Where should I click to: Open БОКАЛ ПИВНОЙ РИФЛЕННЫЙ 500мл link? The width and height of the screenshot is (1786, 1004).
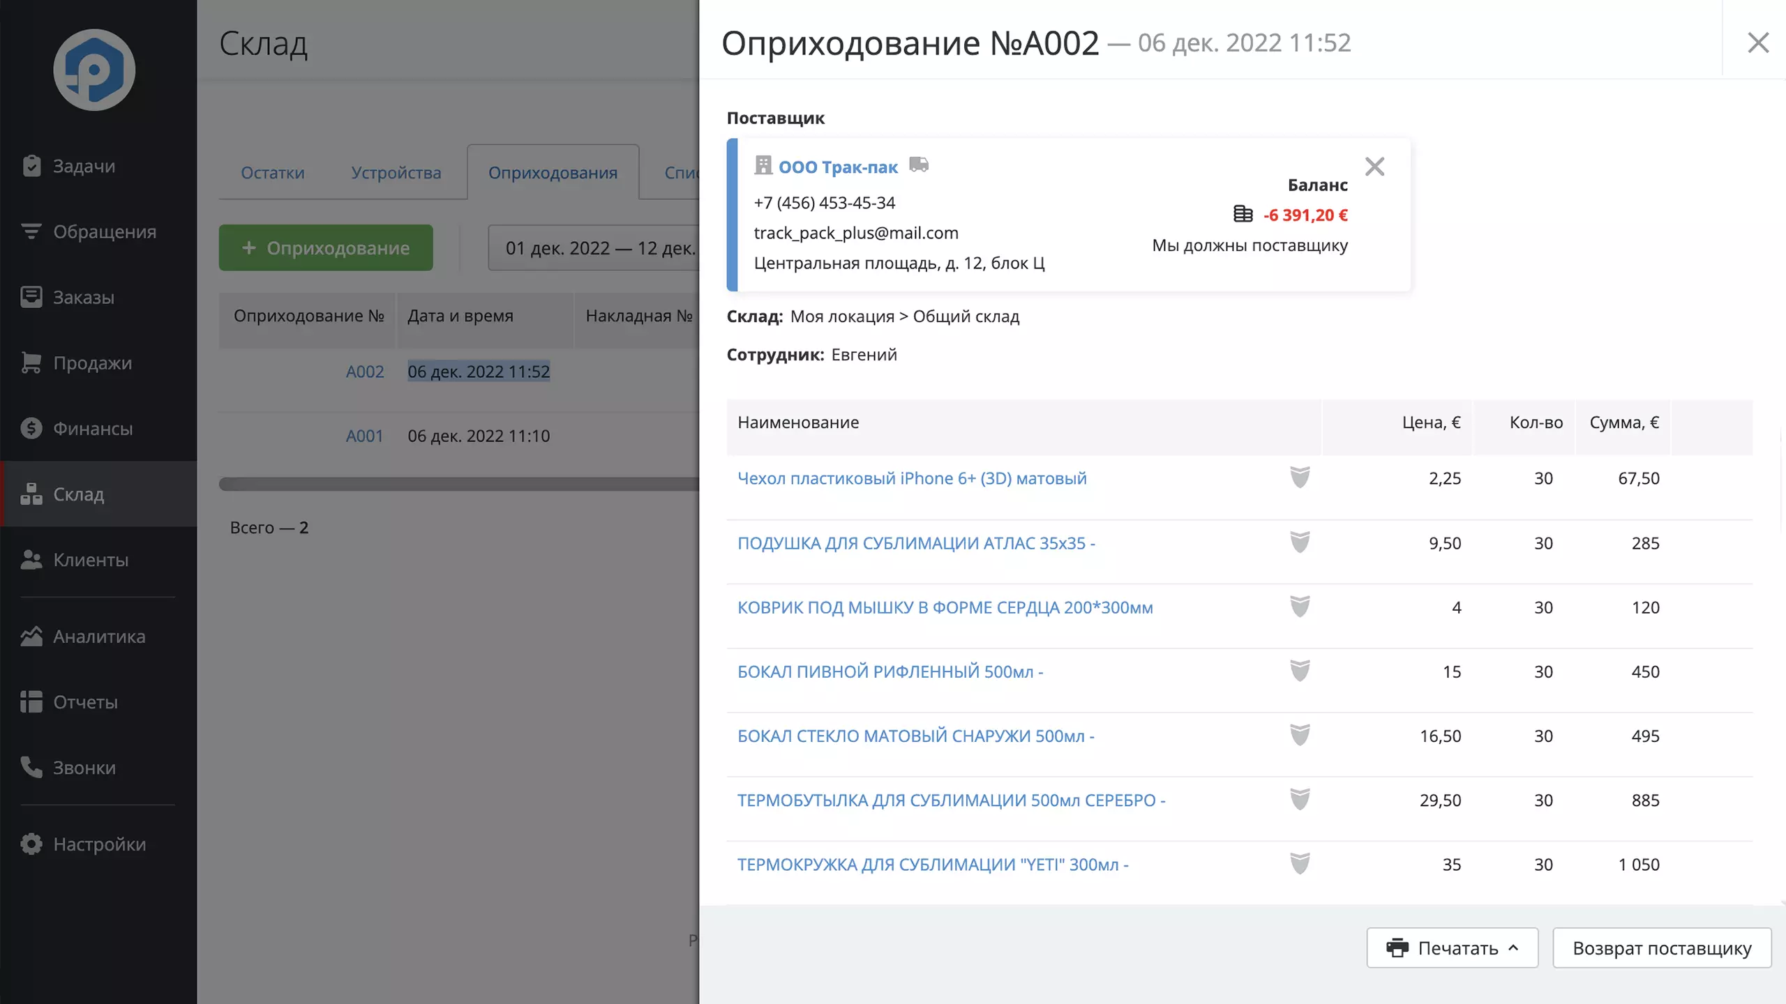[x=890, y=671]
